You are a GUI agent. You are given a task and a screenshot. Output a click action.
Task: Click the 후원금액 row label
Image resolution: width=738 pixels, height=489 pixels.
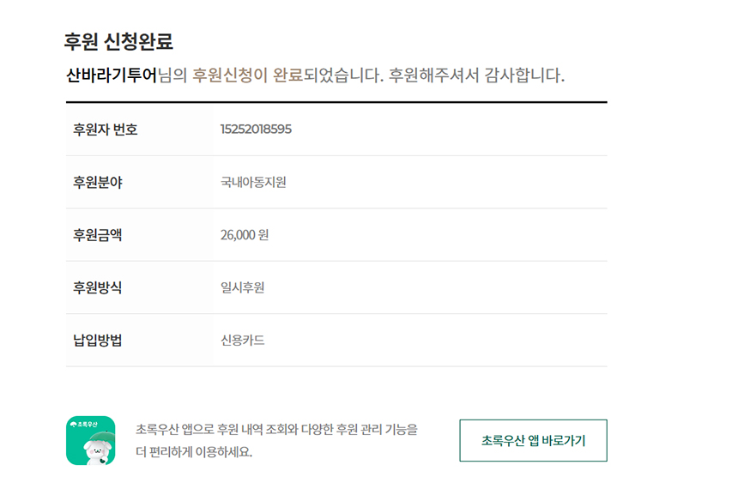tap(98, 234)
